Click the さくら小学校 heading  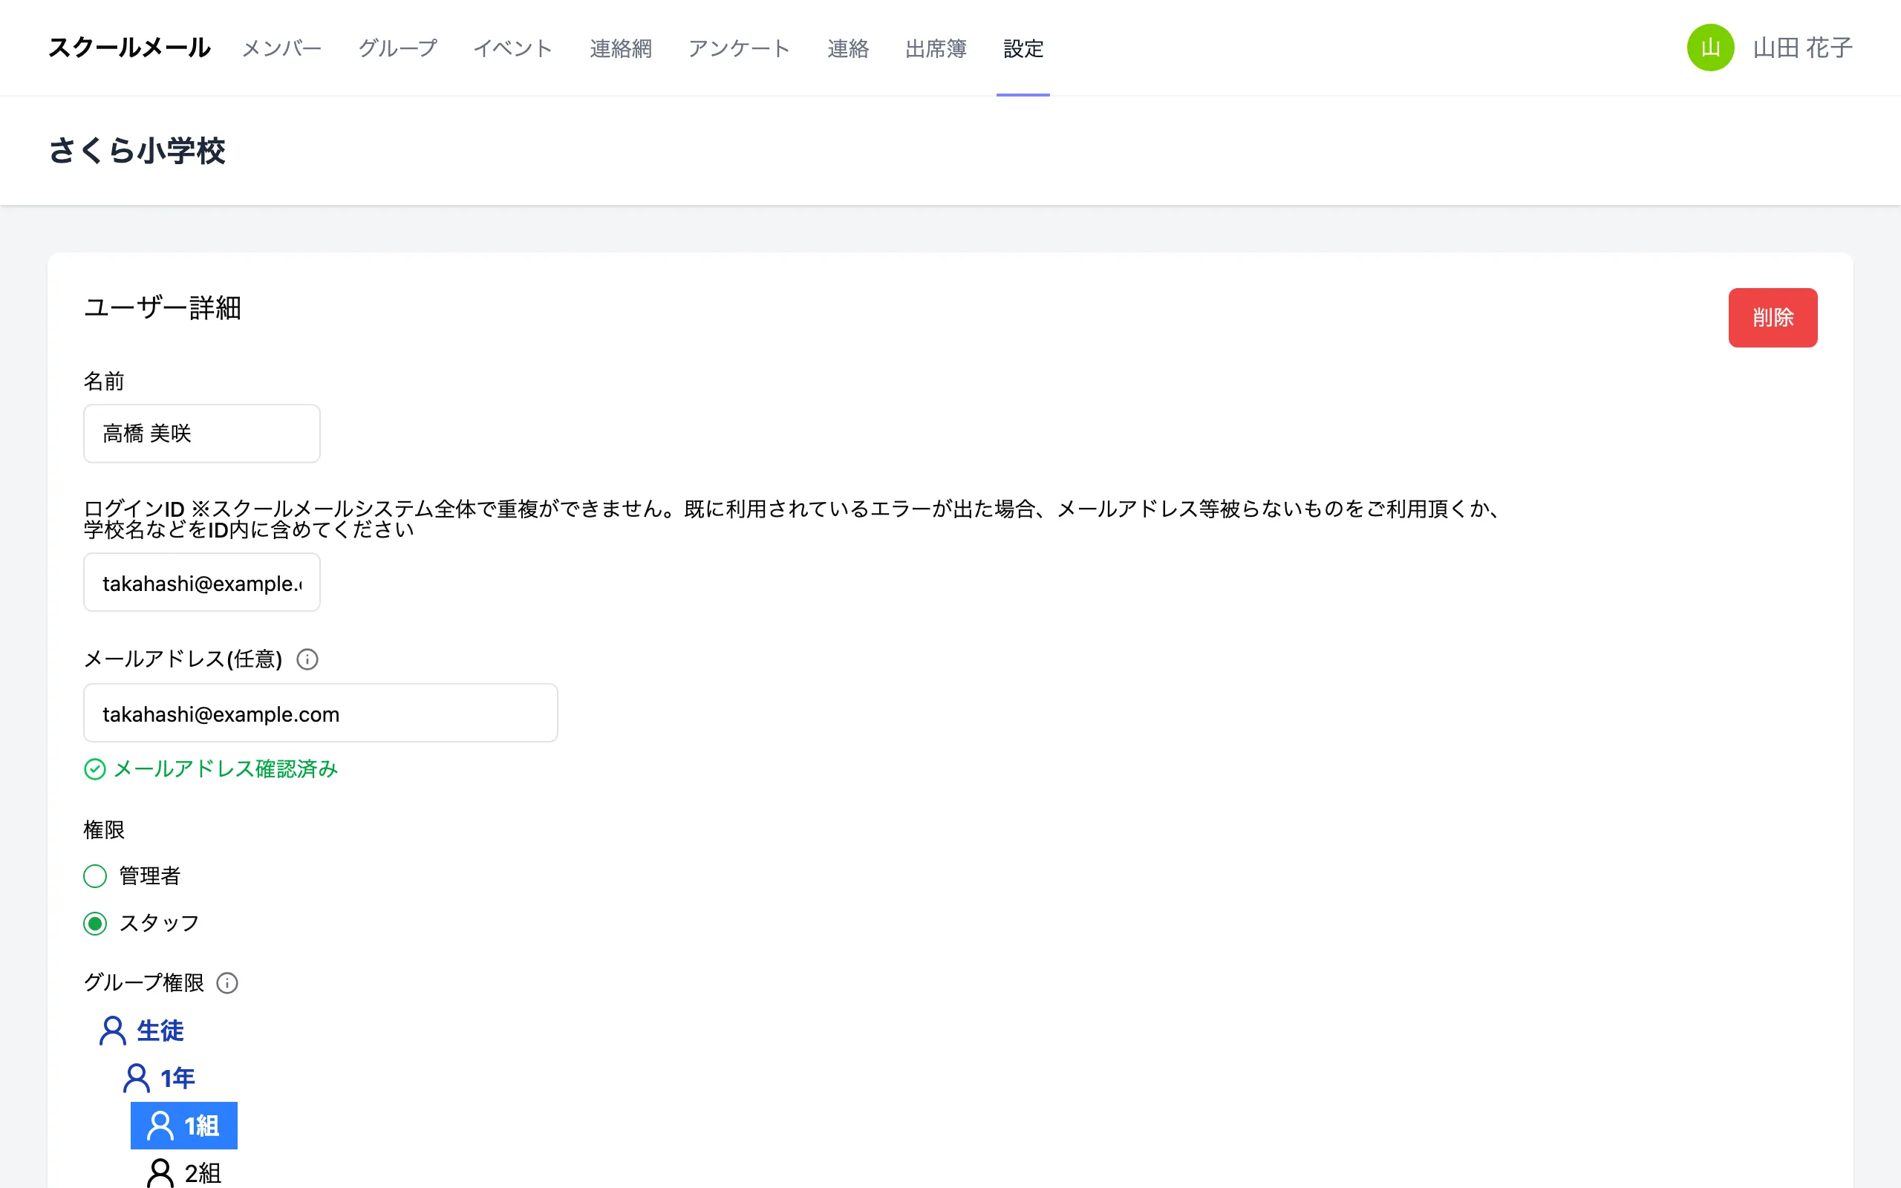point(137,150)
